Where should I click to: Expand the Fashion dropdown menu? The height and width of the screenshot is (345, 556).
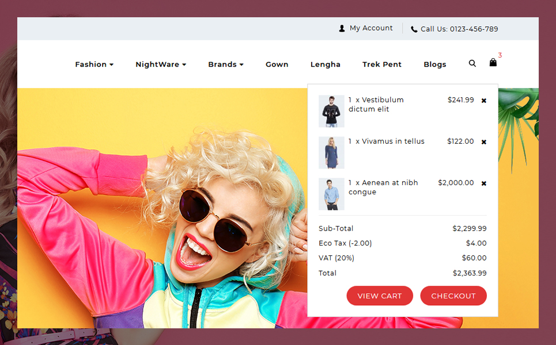[x=94, y=64]
